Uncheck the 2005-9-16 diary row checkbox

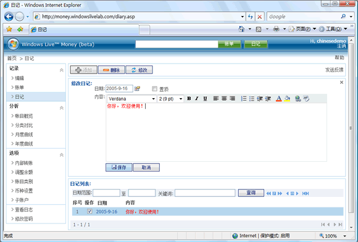(89, 211)
